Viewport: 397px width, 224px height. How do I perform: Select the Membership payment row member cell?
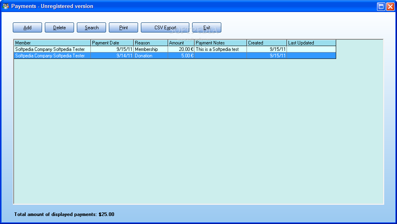click(x=52, y=49)
